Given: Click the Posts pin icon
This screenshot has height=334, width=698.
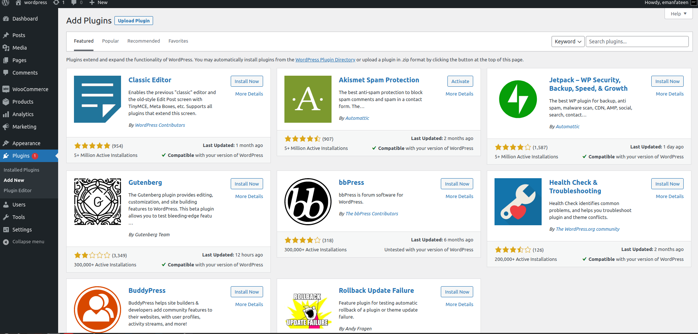Looking at the screenshot, I should 6,35.
